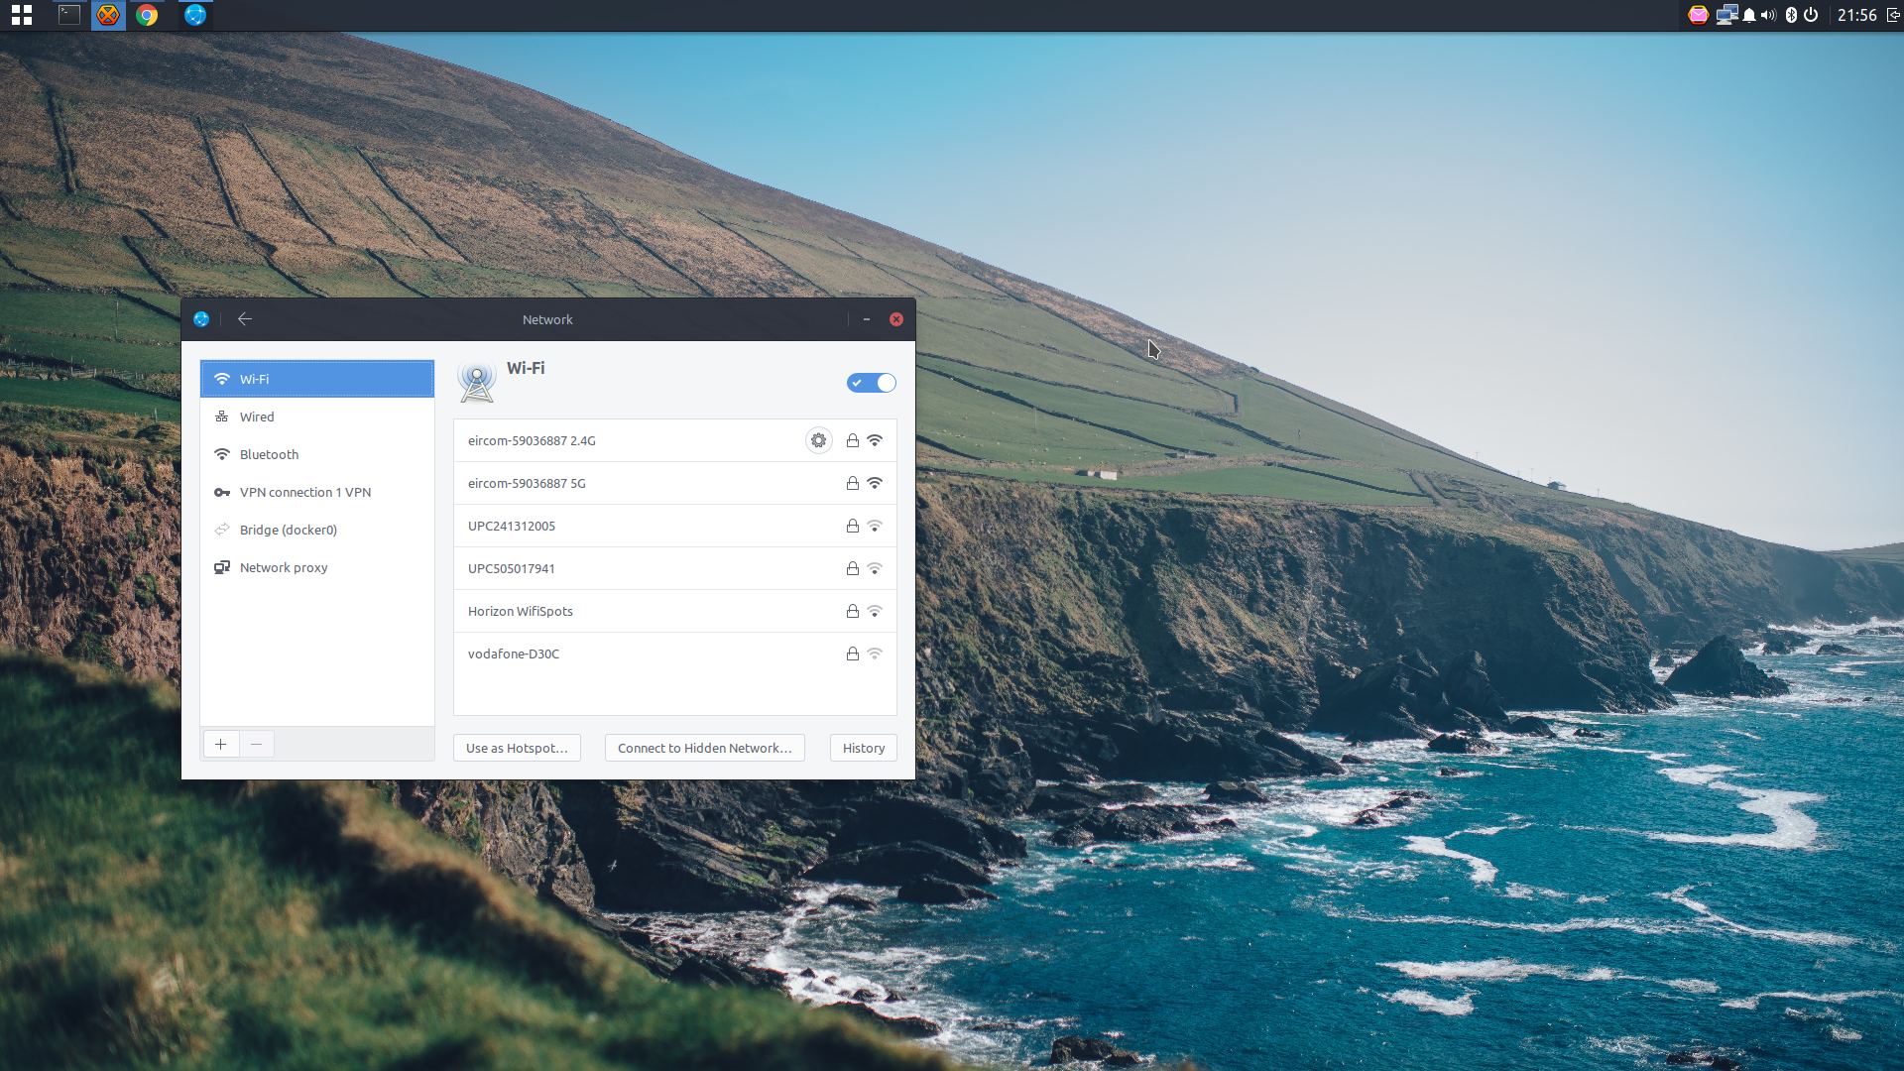Image resolution: width=1904 pixels, height=1071 pixels.
Task: Click the lock icon for vodafone-D30C
Action: [852, 654]
